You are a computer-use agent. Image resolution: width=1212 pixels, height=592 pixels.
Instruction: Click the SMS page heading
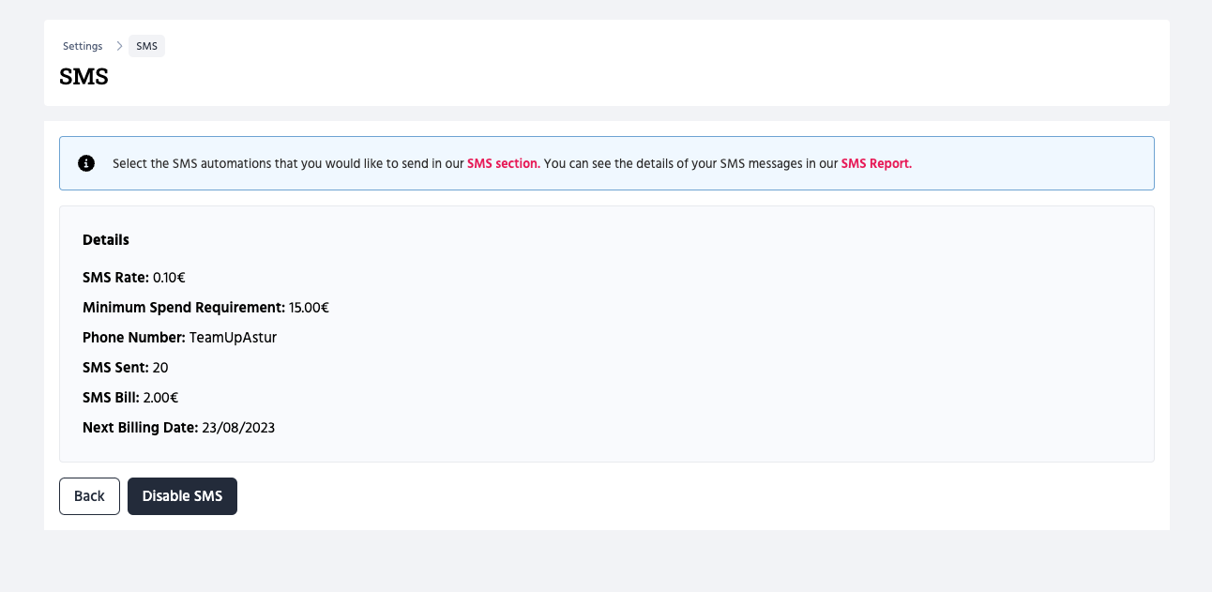pyautogui.click(x=83, y=77)
